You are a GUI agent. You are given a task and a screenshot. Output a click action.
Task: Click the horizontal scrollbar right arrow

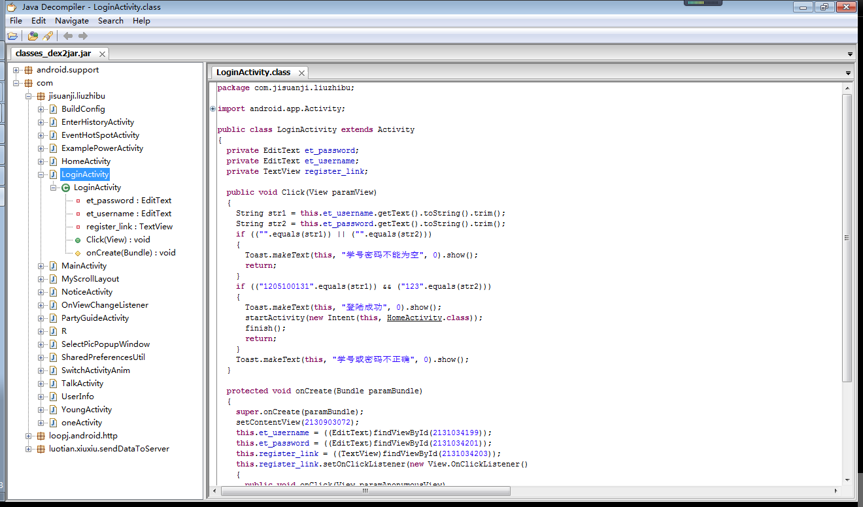(836, 491)
